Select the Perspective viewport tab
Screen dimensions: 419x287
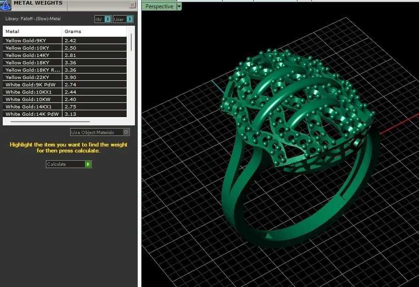click(x=159, y=6)
